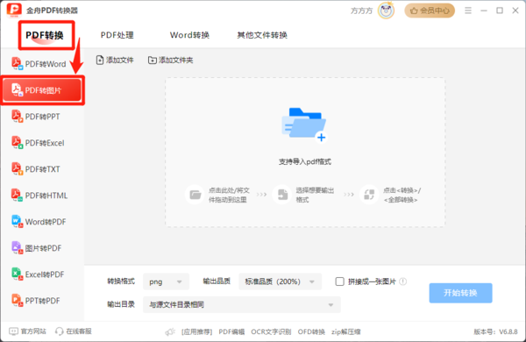Switch to the PDF转换 tab
Screen dimensions: 526x342
click(x=45, y=35)
